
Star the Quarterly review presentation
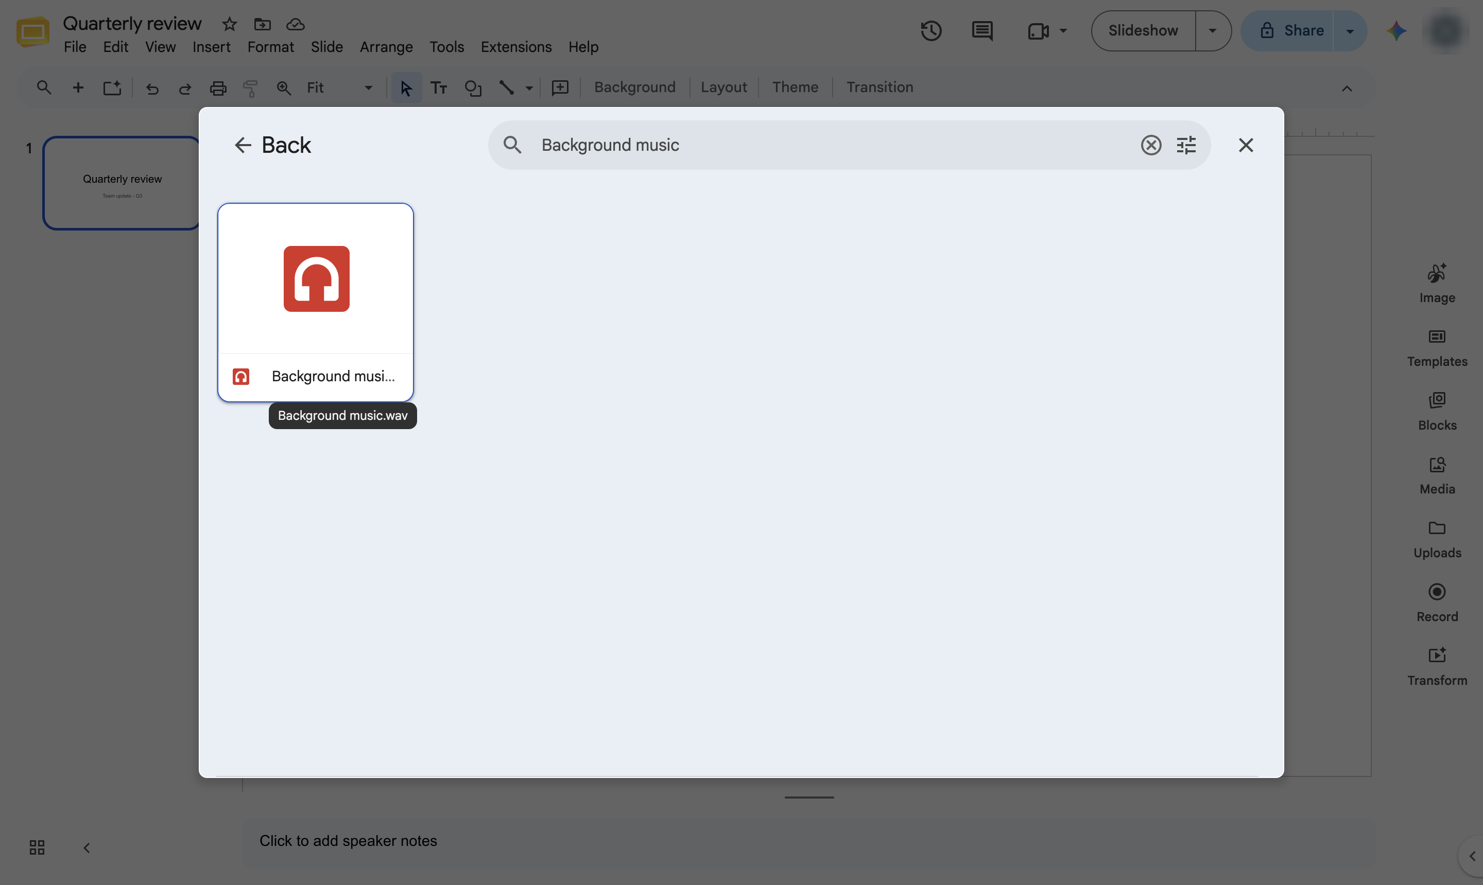click(229, 25)
